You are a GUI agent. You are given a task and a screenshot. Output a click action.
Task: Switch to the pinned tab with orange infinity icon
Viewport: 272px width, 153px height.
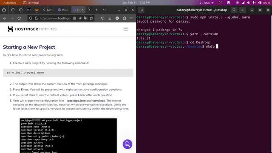(x=37, y=10)
